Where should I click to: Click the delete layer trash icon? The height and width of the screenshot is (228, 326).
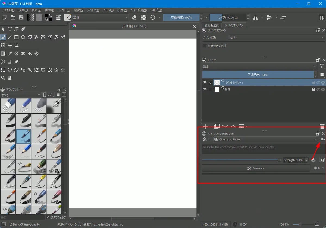click(x=322, y=126)
